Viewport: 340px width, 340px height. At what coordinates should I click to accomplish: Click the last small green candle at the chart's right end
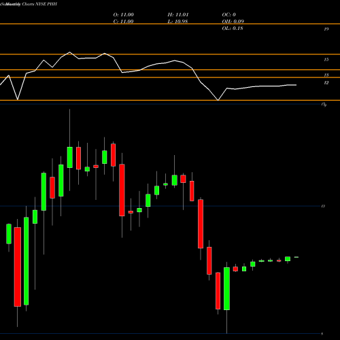point(296,257)
